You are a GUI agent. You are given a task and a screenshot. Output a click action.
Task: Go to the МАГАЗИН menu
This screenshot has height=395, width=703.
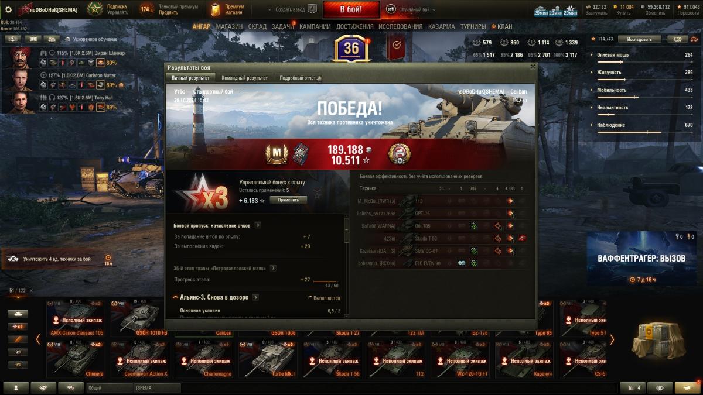230,27
